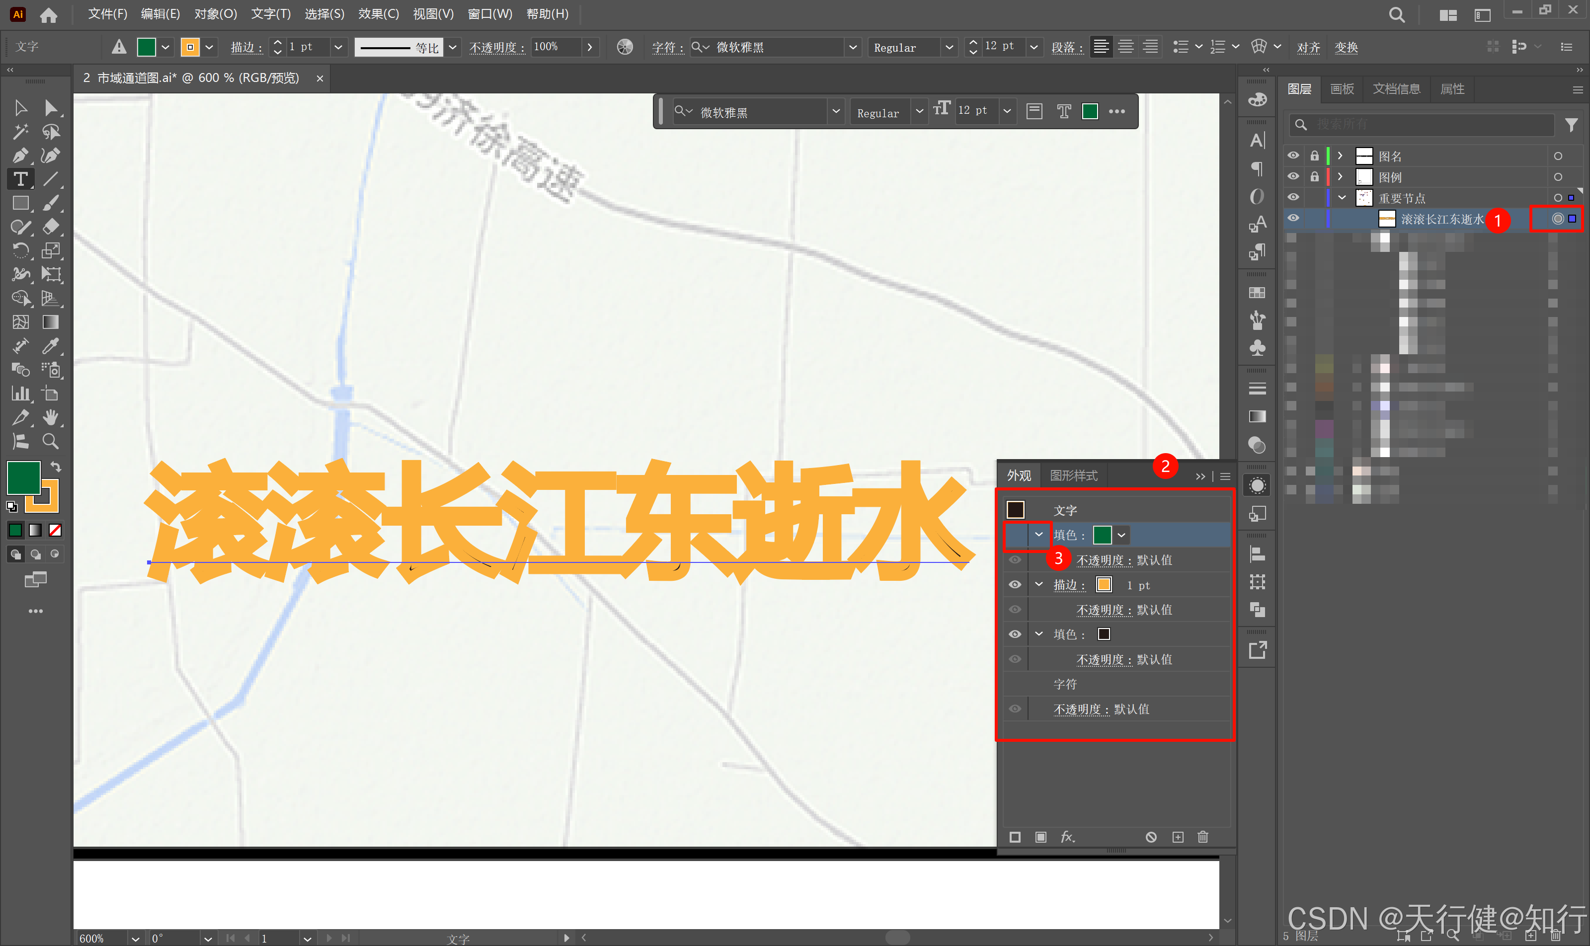Select the Eyedropper tool
Viewport: 1590px width, 946px height.
50,345
